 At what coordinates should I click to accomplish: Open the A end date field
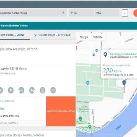point(107,13)
